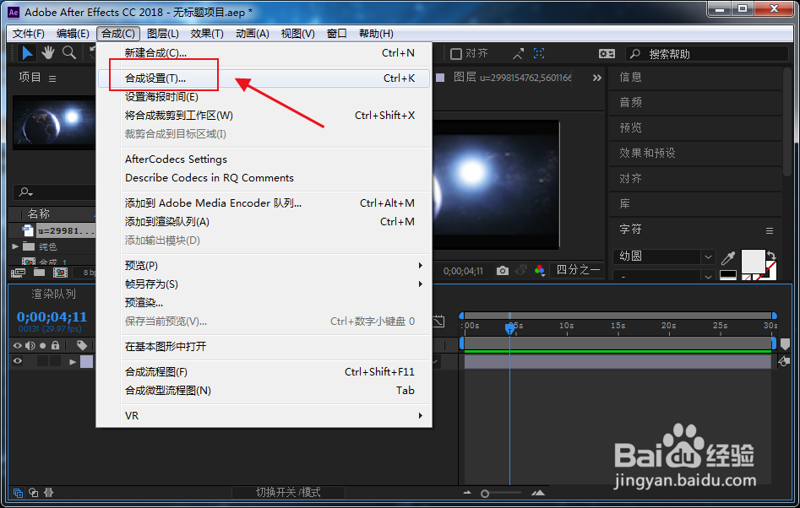This screenshot has height=508, width=800.
Task: Choose 合成设置(T)... from the menu
Action: point(264,78)
